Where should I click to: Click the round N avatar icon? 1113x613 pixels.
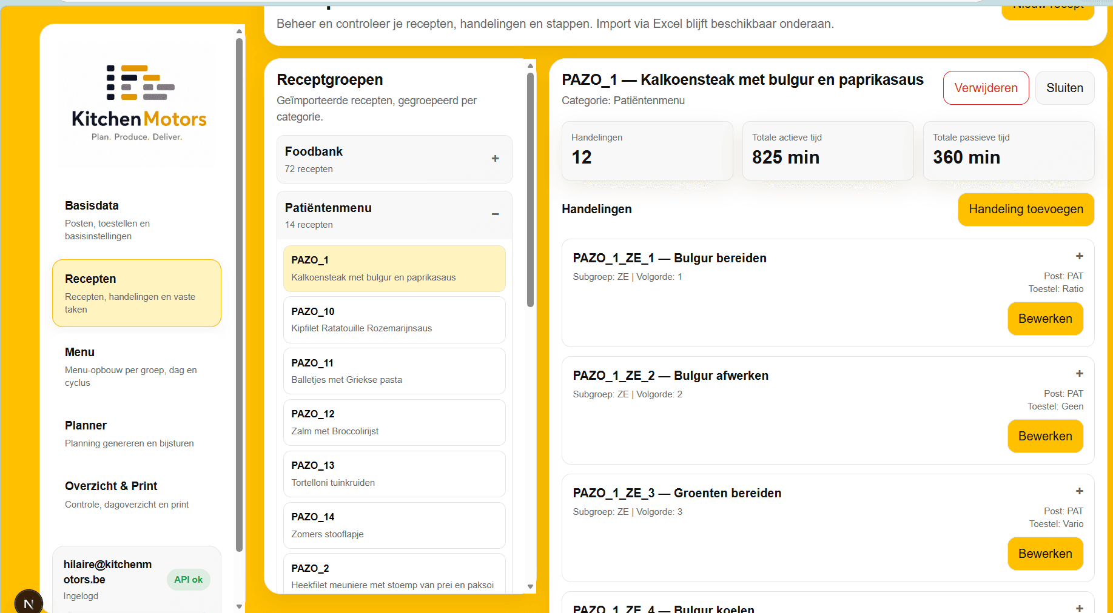click(x=29, y=602)
